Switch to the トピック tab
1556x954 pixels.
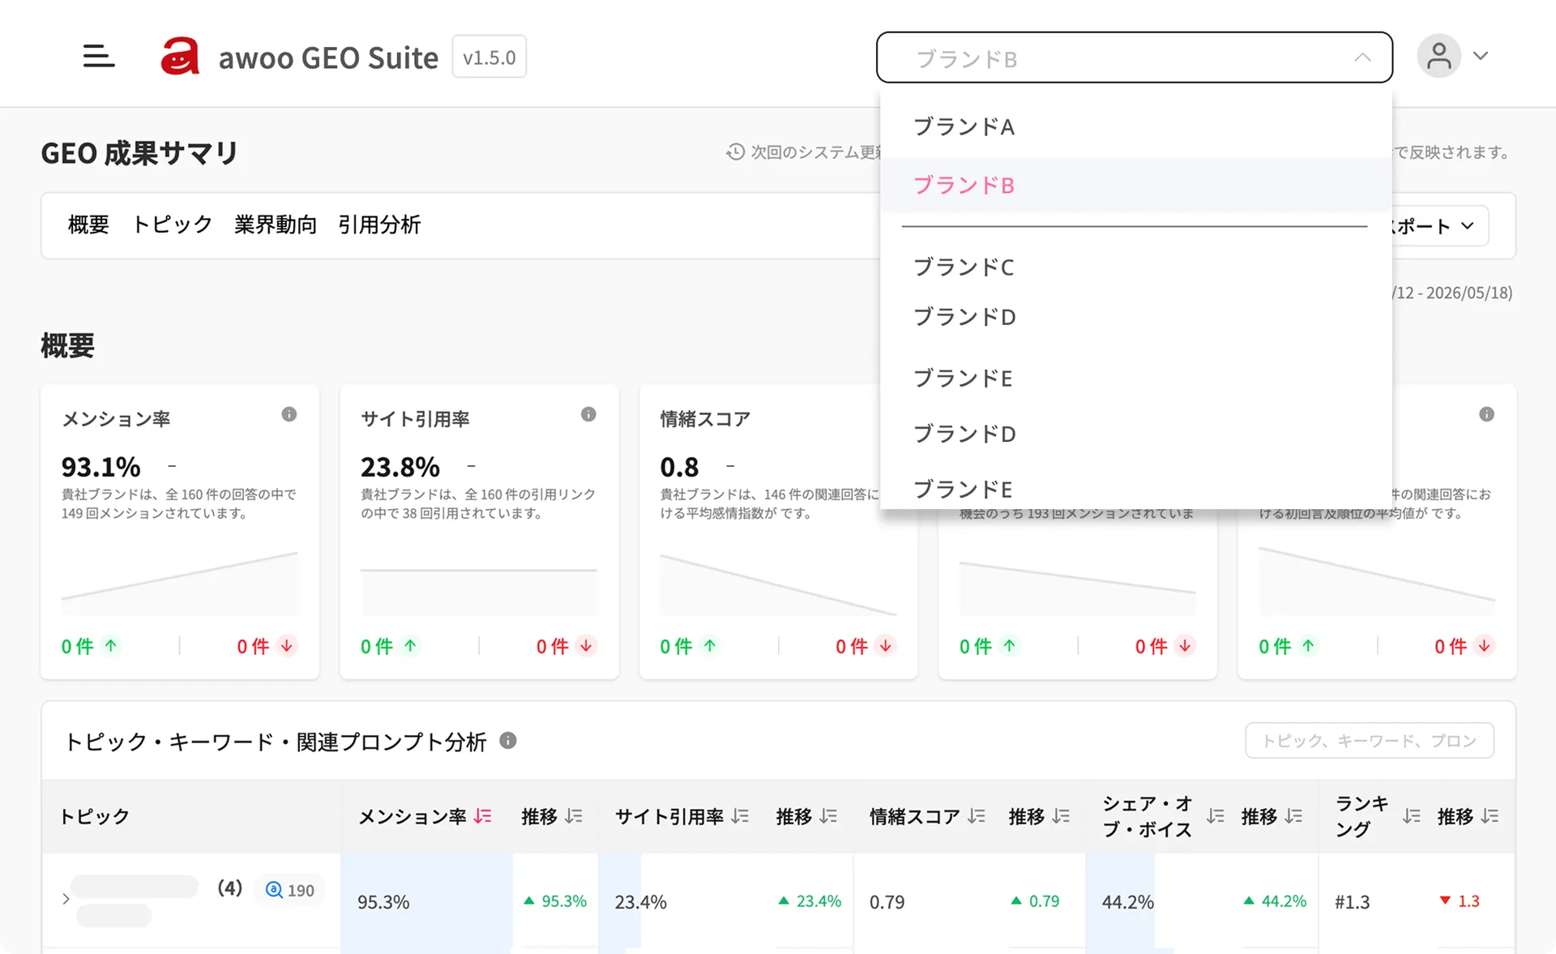[x=172, y=225]
